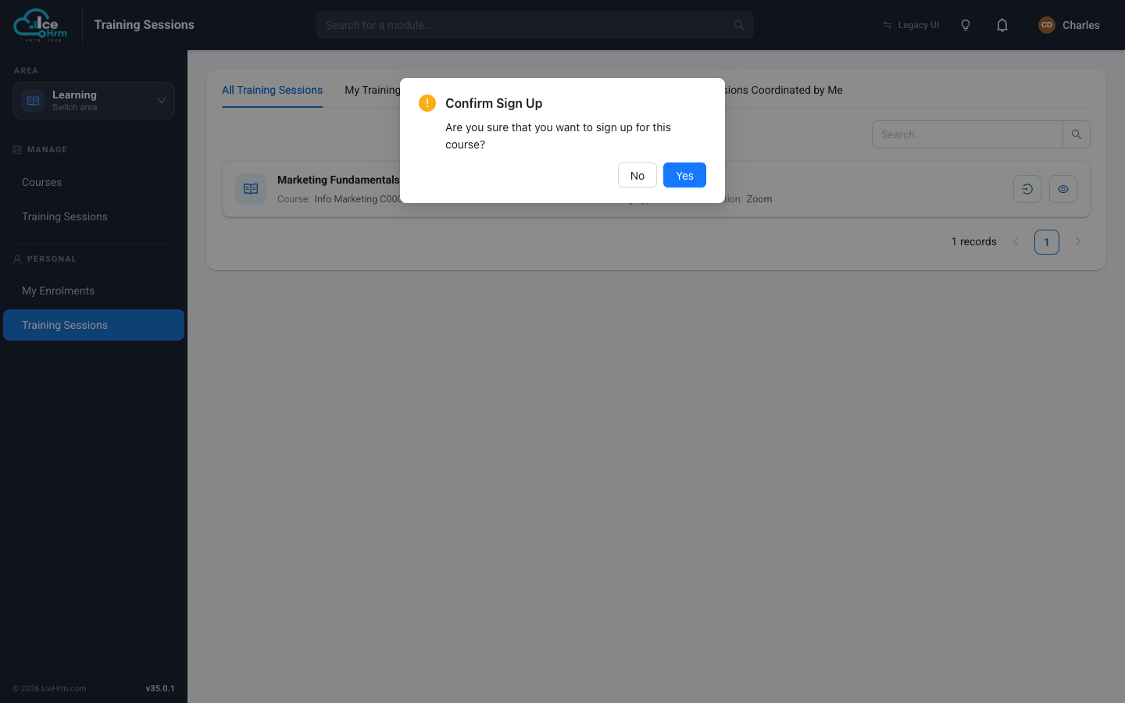Click the © 2026 IceHrm.com footer text

[49, 688]
